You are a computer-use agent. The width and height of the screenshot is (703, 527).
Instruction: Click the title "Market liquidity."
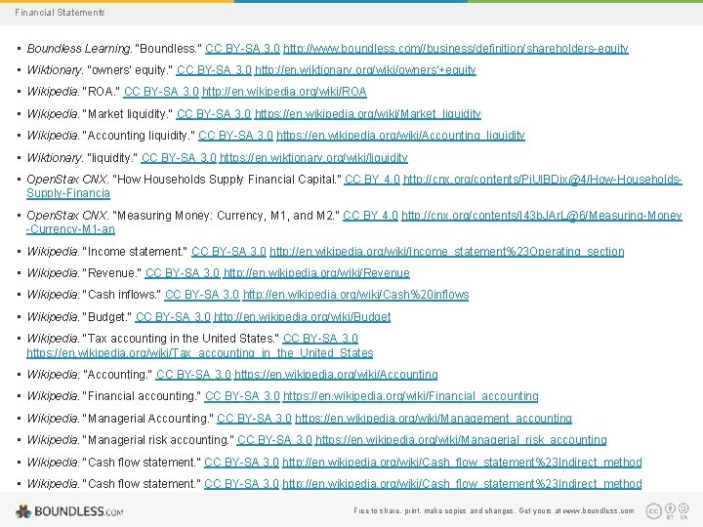128,114
